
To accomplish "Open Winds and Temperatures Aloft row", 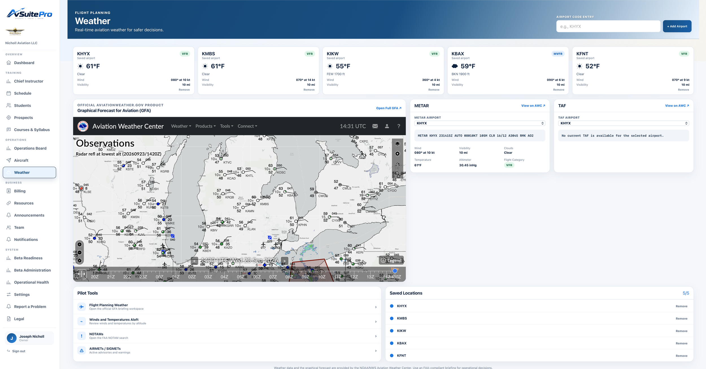I will coord(227,322).
